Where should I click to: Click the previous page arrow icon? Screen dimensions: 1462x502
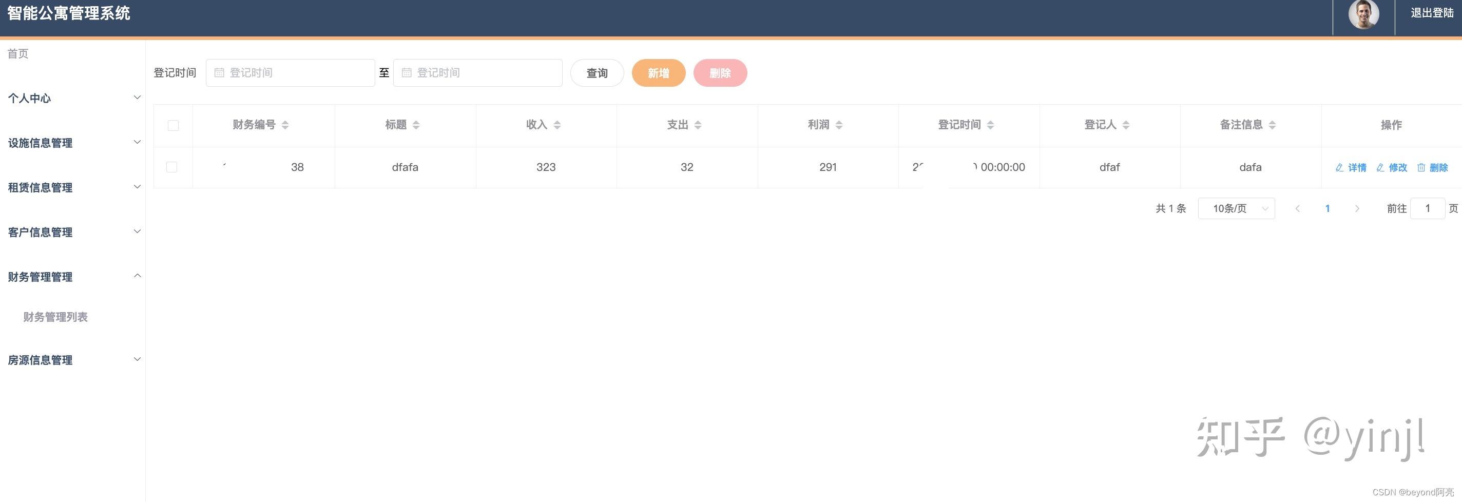[1298, 208]
